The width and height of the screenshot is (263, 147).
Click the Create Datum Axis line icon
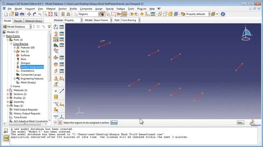pos(62,91)
